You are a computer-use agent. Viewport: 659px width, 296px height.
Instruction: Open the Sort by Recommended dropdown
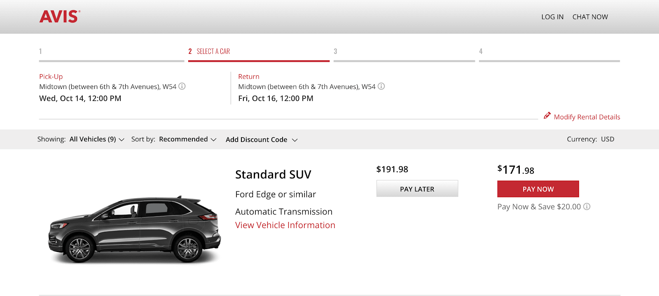pyautogui.click(x=187, y=139)
